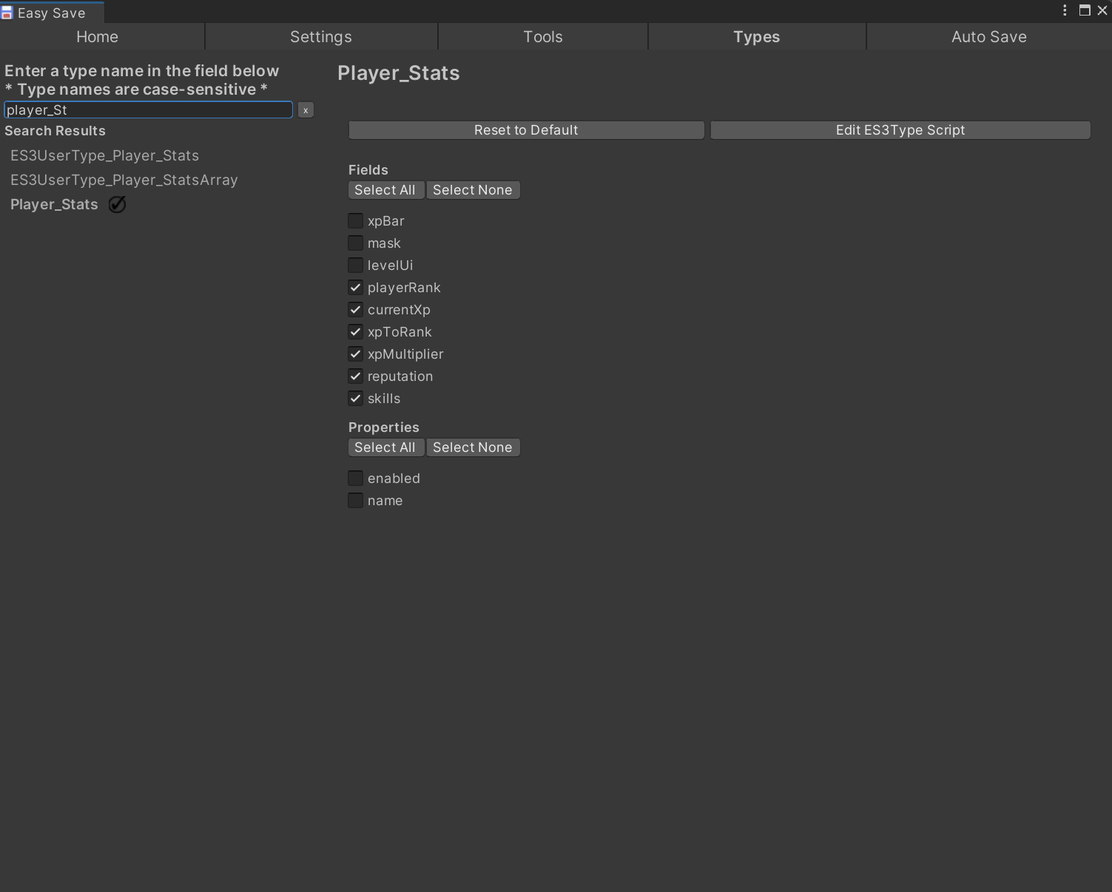Screen dimensions: 1112x892
Task: Click the Fields section label
Action: [x=368, y=170]
